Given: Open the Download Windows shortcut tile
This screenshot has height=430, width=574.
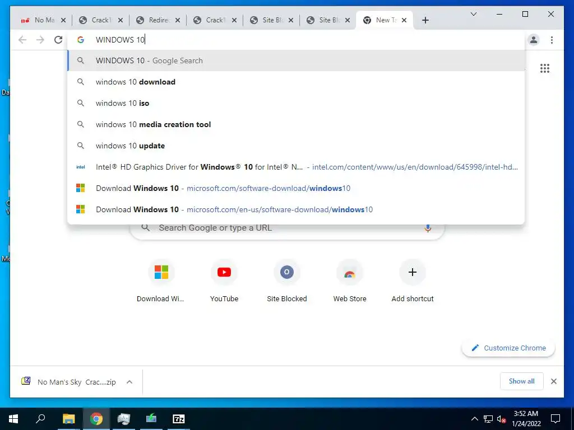Looking at the screenshot, I should coord(161,281).
